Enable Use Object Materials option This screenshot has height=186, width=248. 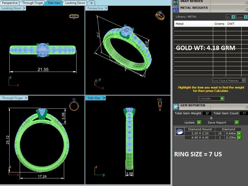tap(244, 80)
